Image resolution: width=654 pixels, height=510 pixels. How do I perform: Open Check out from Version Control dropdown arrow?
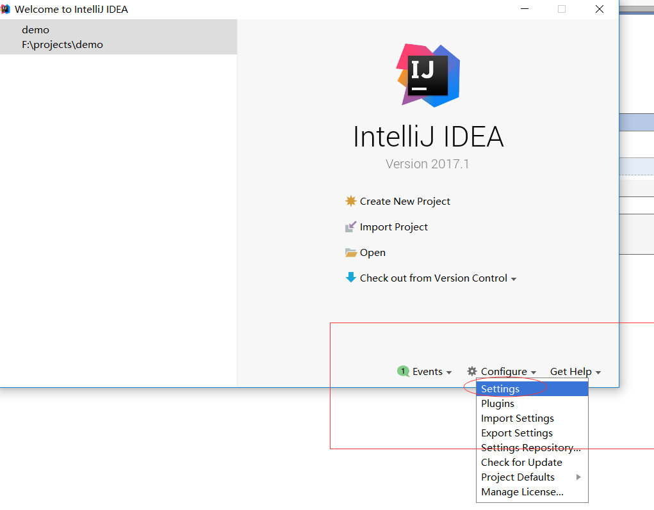[514, 279]
